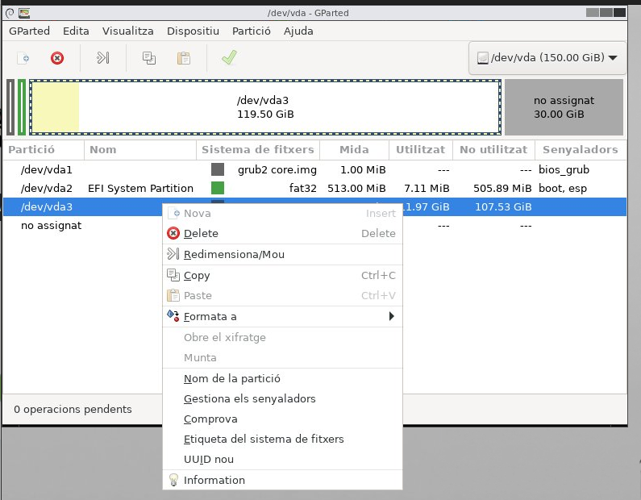The height and width of the screenshot is (500, 641).
Task: Click the green fat32 color swatch
Action: [x=218, y=188]
